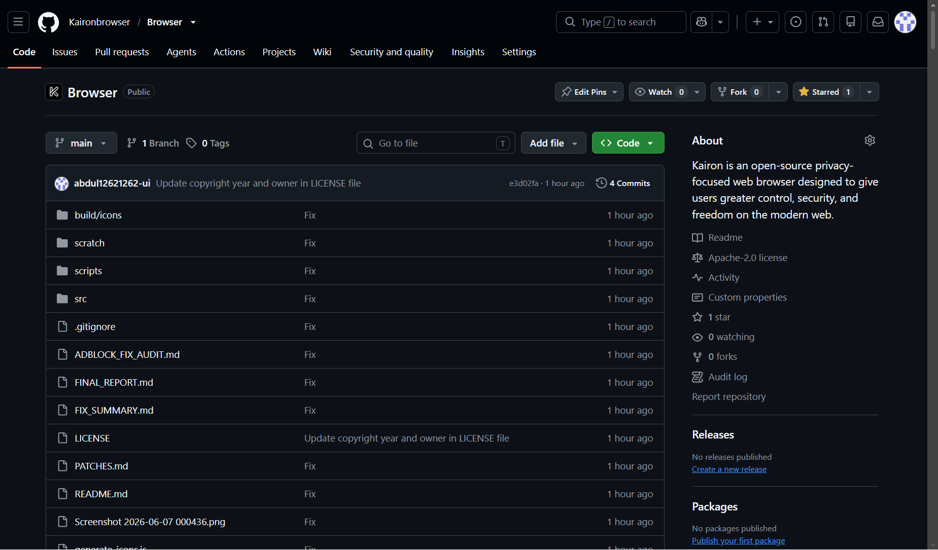The image size is (938, 550).
Task: Open the user avatar menu
Action: tap(906, 22)
